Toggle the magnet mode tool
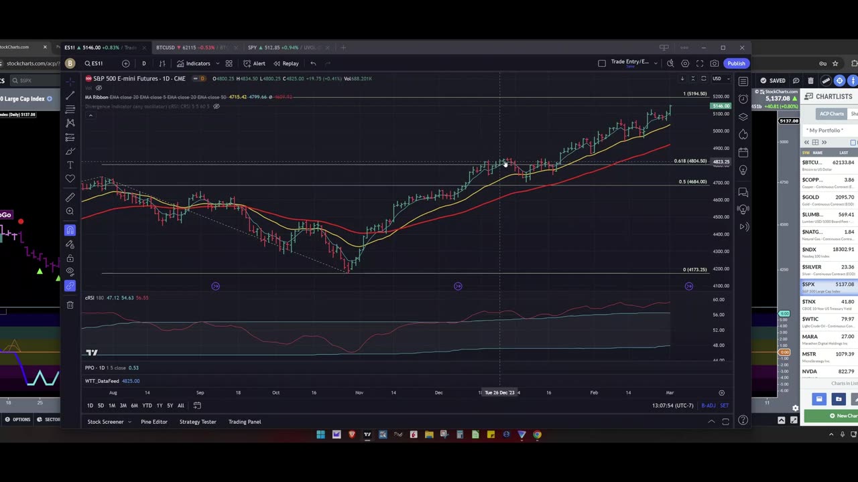858x482 pixels. point(70,230)
